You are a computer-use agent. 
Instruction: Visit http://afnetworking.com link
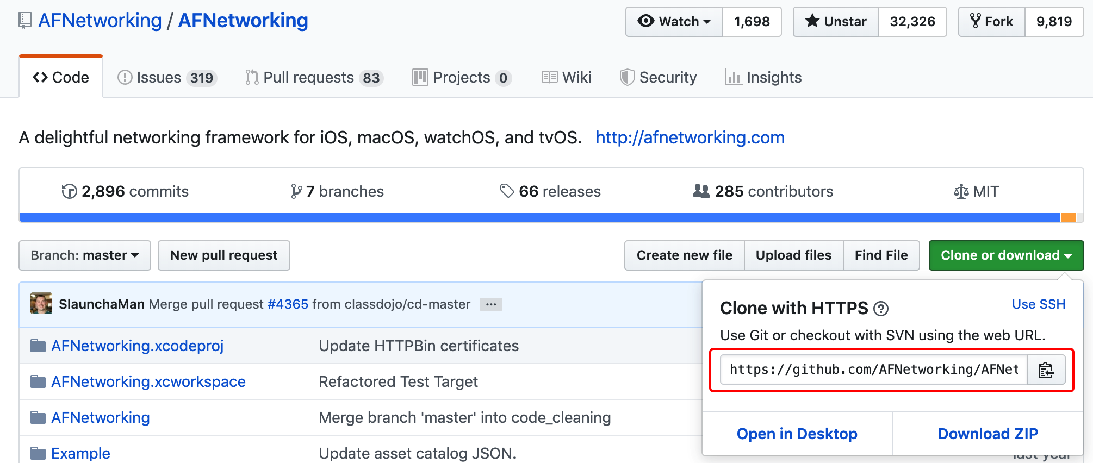click(690, 137)
